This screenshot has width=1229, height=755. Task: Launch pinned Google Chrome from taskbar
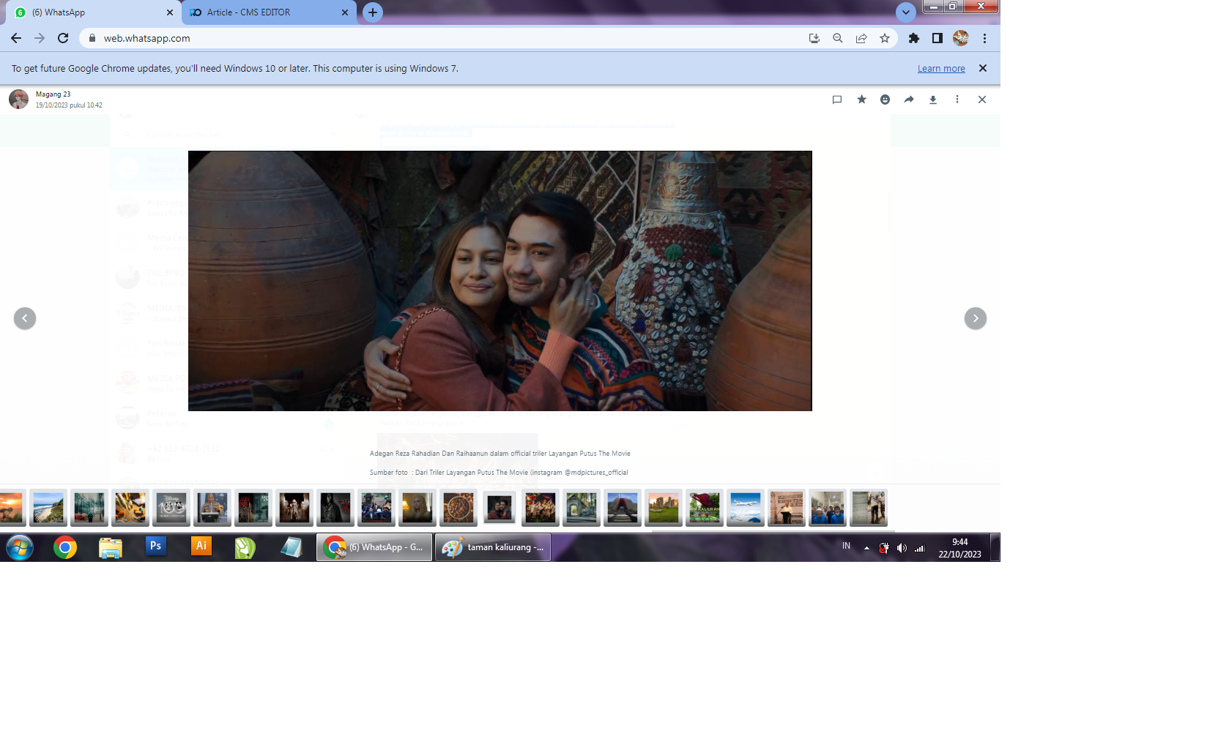point(65,547)
